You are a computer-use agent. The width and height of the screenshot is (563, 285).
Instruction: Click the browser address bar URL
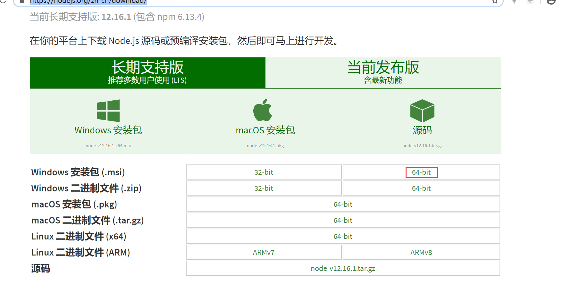(x=88, y=2)
